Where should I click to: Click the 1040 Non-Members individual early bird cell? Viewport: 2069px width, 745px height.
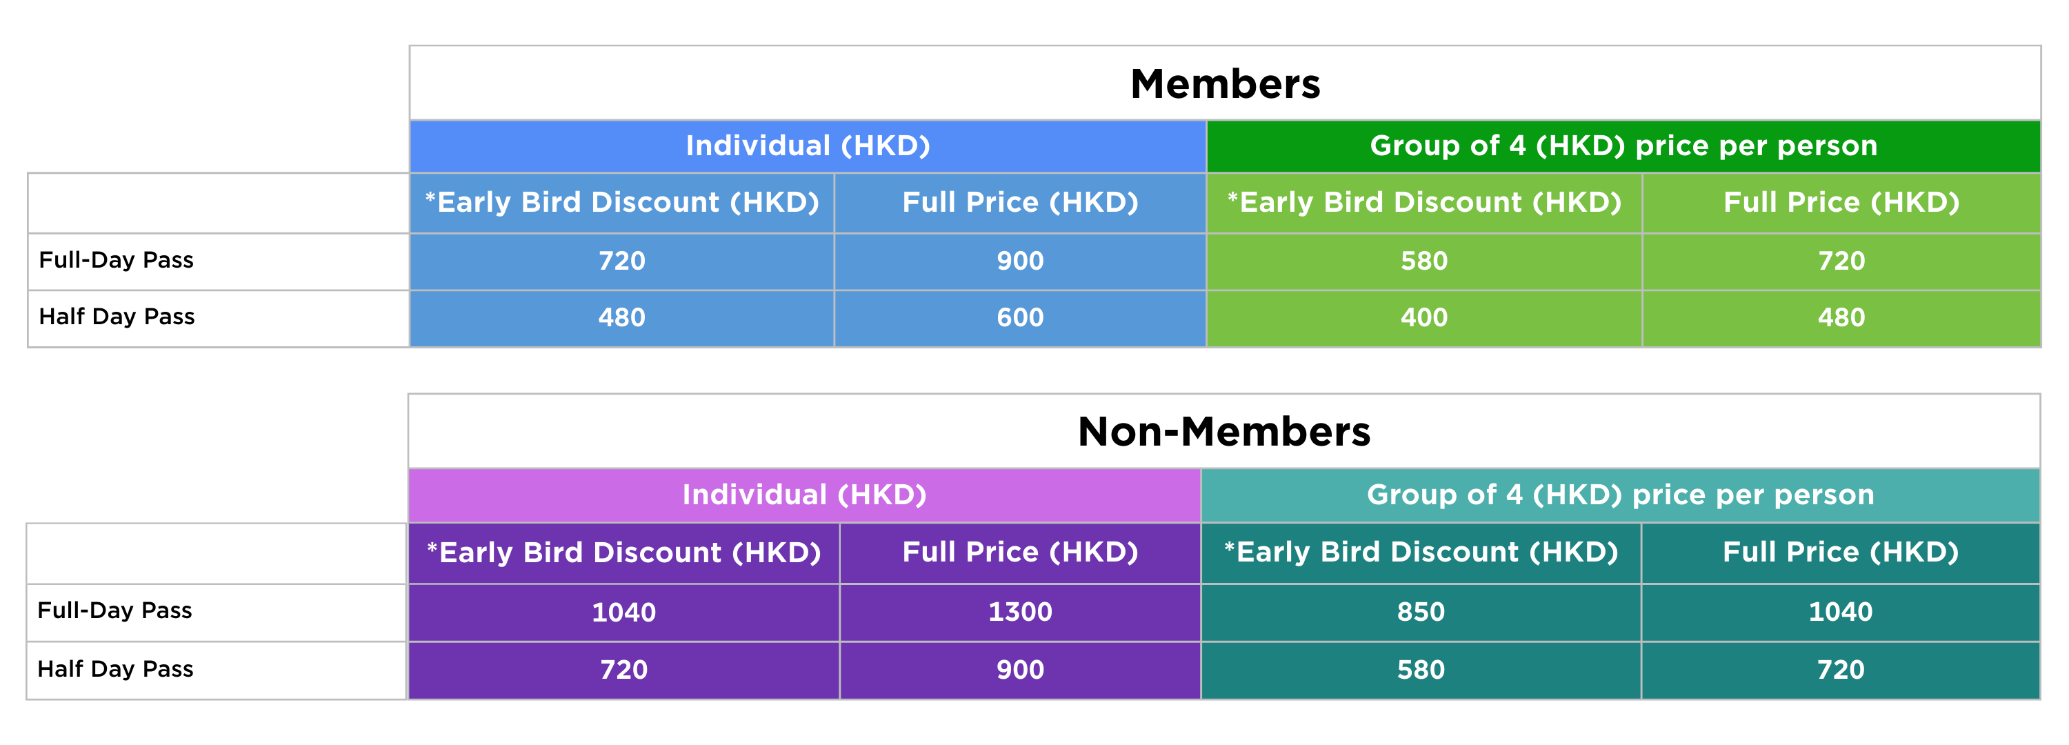coord(623,613)
